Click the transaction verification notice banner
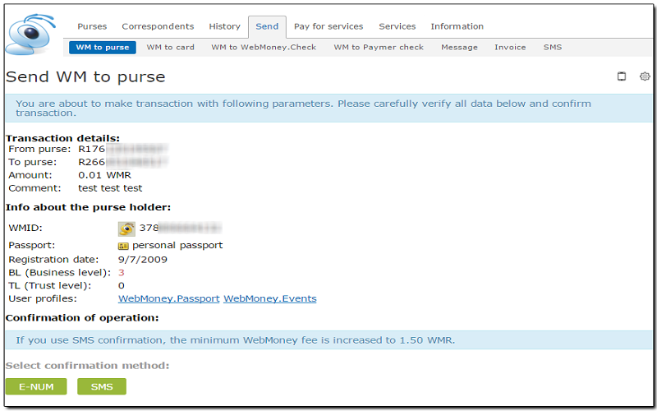Image resolution: width=657 pixels, height=411 pixels. (x=328, y=109)
